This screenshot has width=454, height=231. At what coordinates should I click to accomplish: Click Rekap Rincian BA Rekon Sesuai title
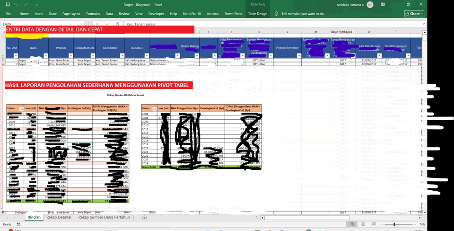(x=125, y=95)
